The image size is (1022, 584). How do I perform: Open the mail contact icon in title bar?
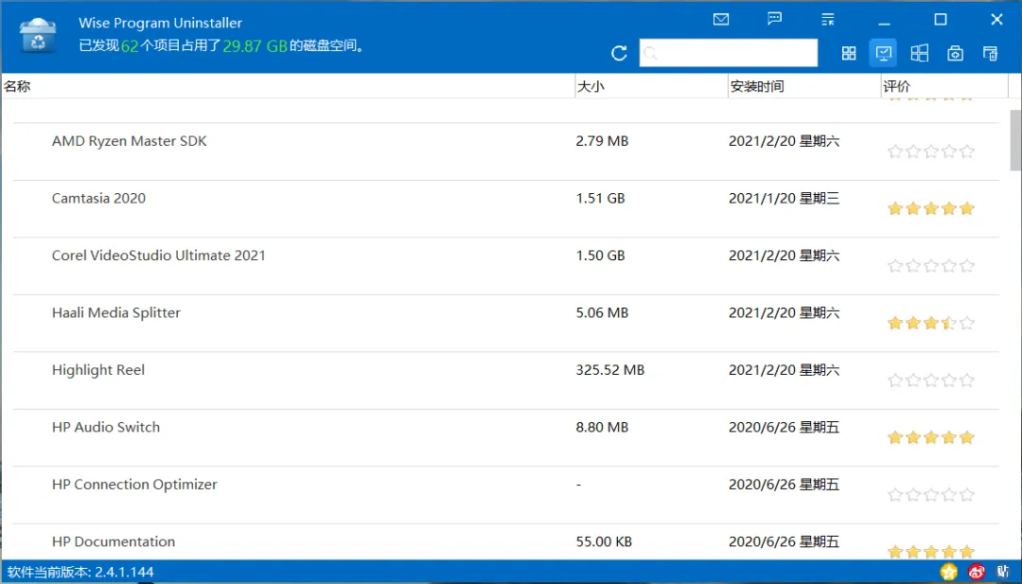721,19
